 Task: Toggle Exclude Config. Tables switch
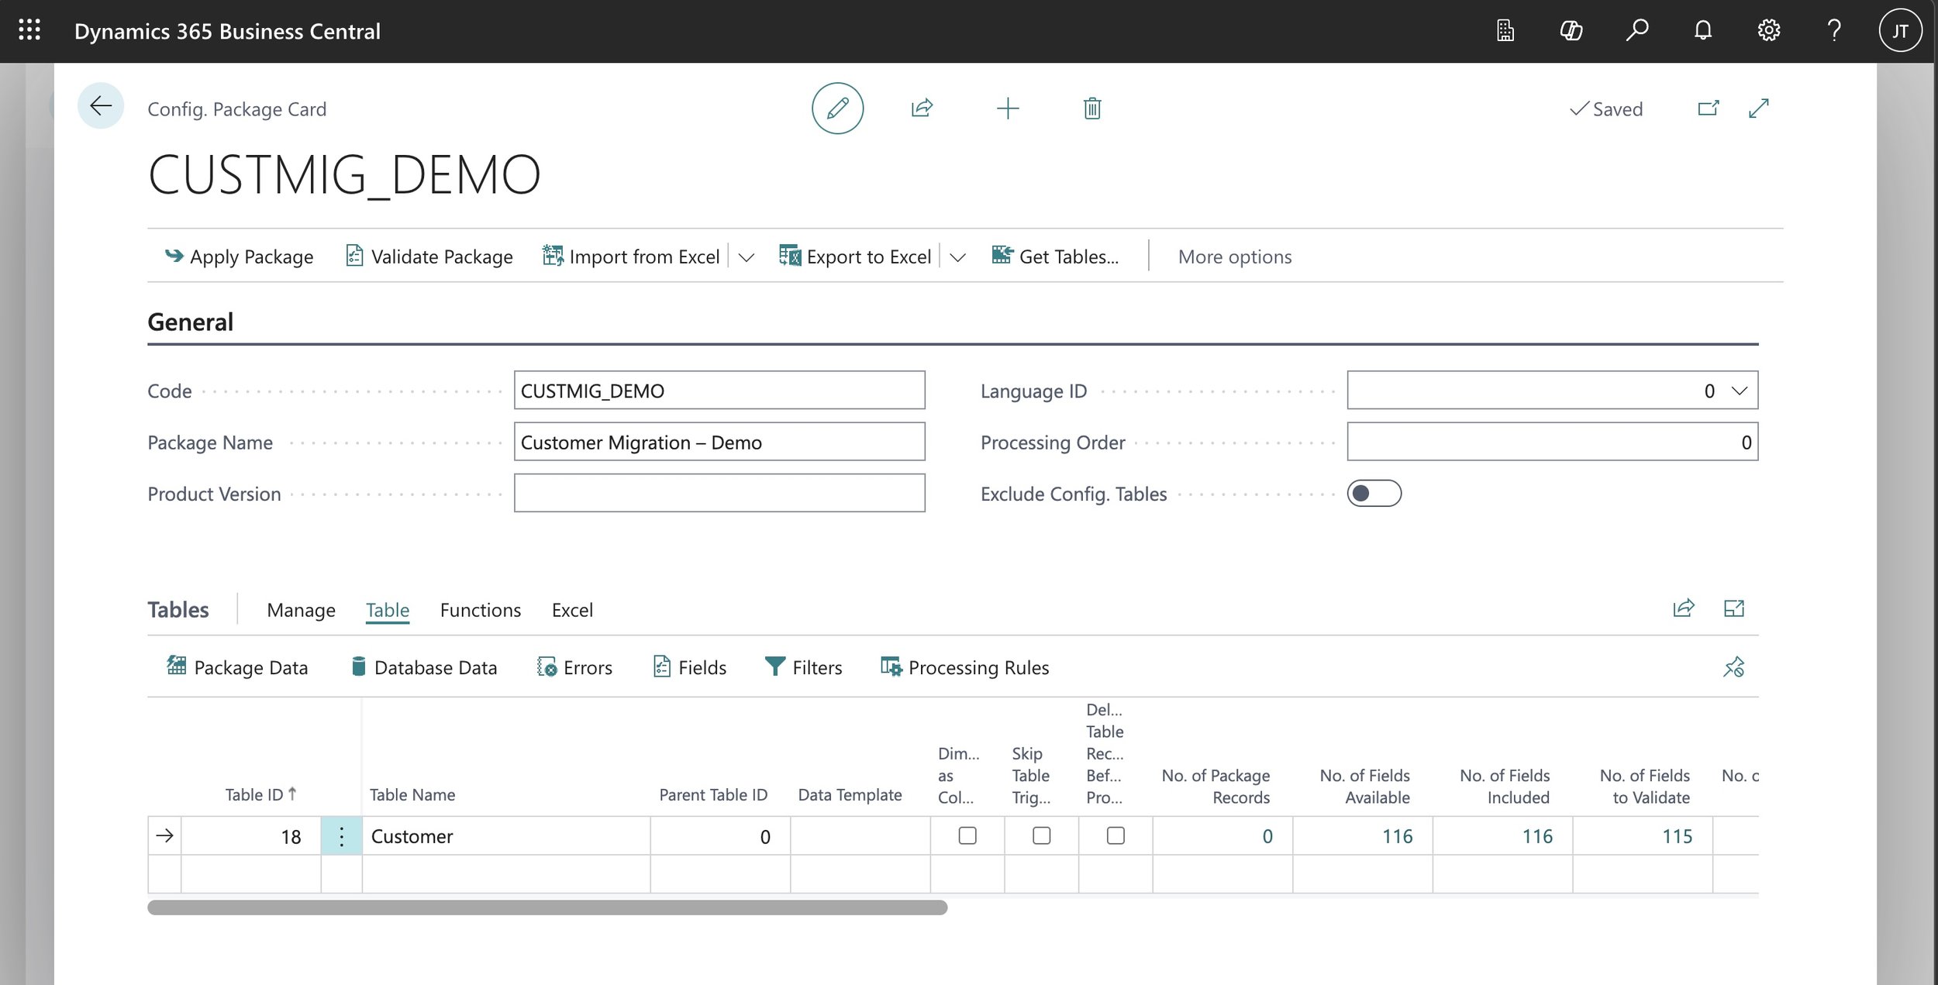pyautogui.click(x=1374, y=494)
